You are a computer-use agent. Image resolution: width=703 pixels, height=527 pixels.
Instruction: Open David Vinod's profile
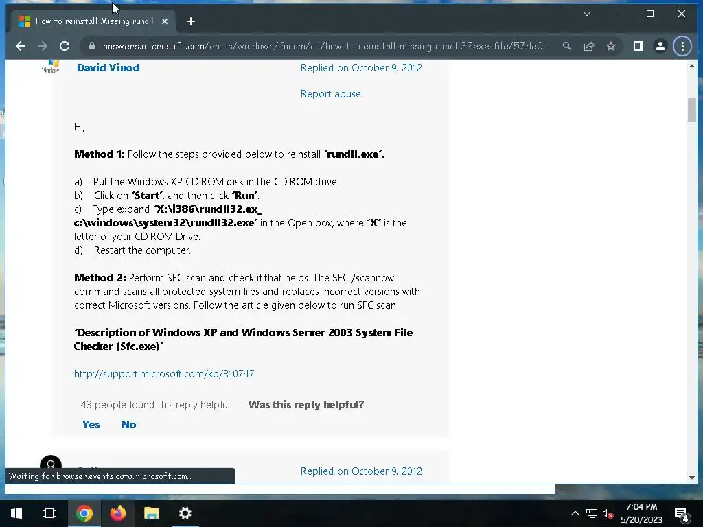pos(108,68)
